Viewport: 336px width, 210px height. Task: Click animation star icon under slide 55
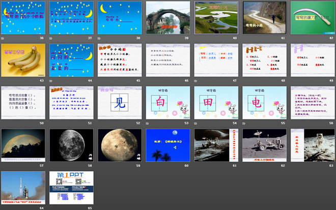pos(244,123)
